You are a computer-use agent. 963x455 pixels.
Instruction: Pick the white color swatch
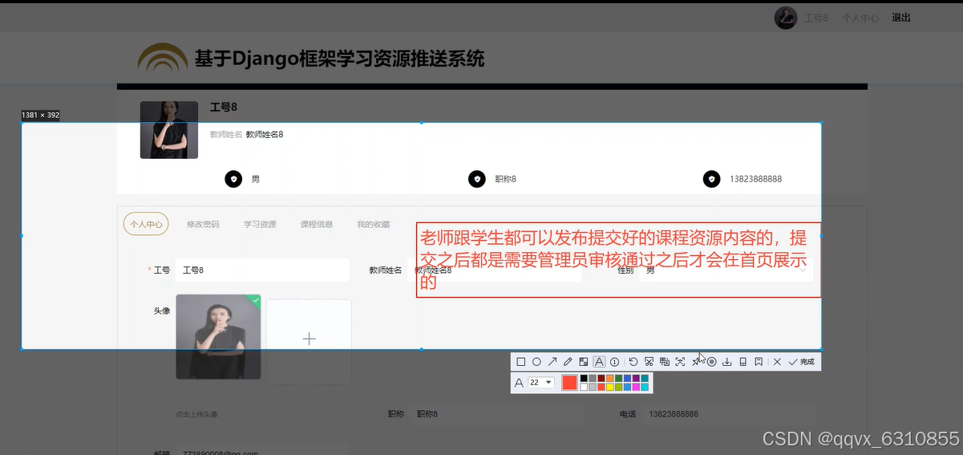pos(584,387)
